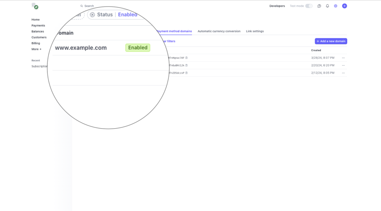Switch to Automatic currency conversion tab
Image resolution: width=381 pixels, height=211 pixels.
219,31
